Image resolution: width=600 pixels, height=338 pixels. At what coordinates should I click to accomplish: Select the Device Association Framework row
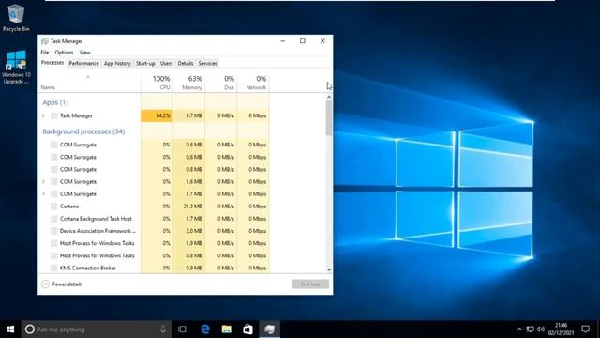[x=155, y=231]
